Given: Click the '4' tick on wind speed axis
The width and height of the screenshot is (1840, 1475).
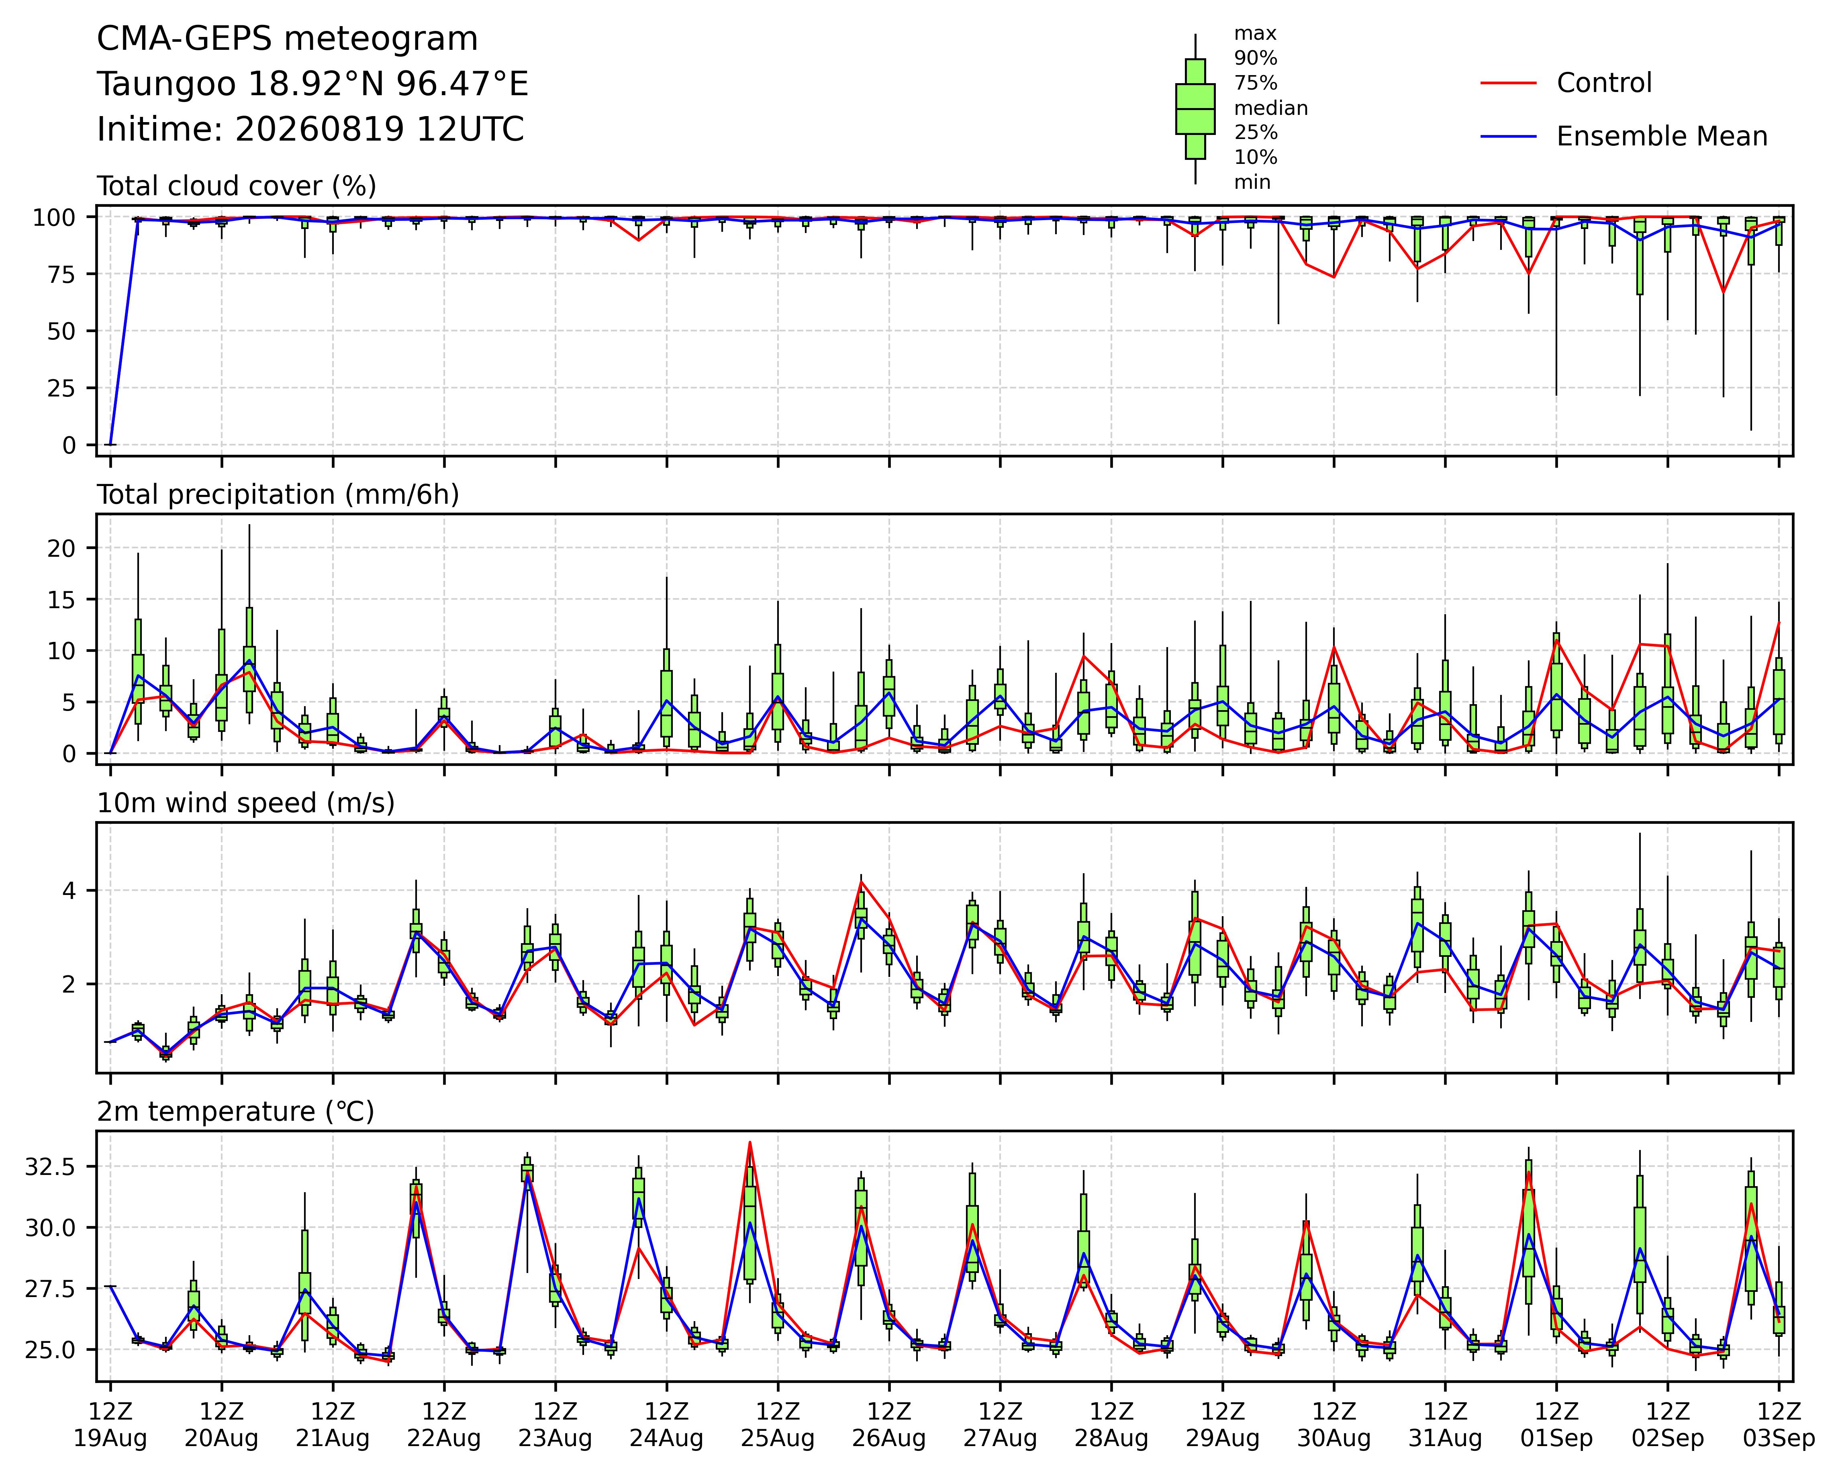Looking at the screenshot, I should pyautogui.click(x=69, y=891).
